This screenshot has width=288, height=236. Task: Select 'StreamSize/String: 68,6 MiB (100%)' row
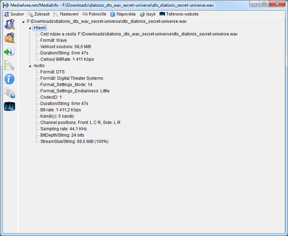(x=74, y=142)
